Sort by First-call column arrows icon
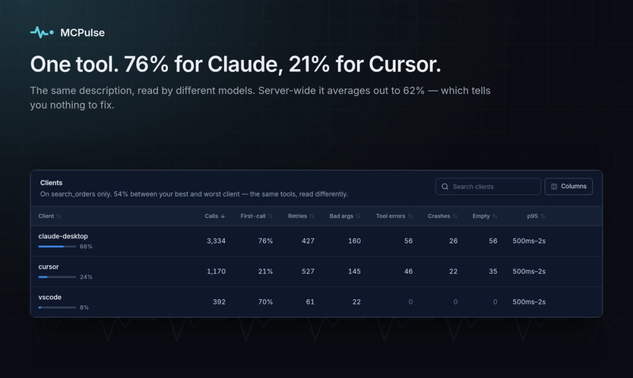 tap(270, 216)
